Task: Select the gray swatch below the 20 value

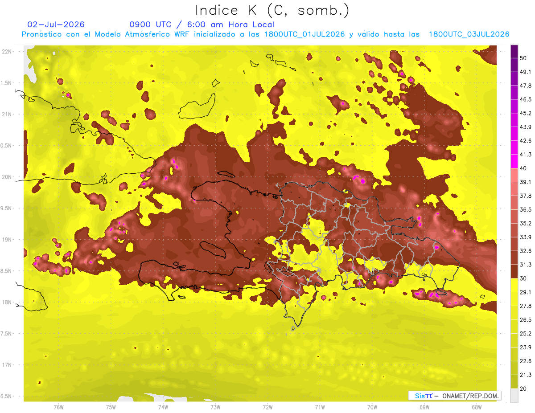Action: click(x=514, y=395)
